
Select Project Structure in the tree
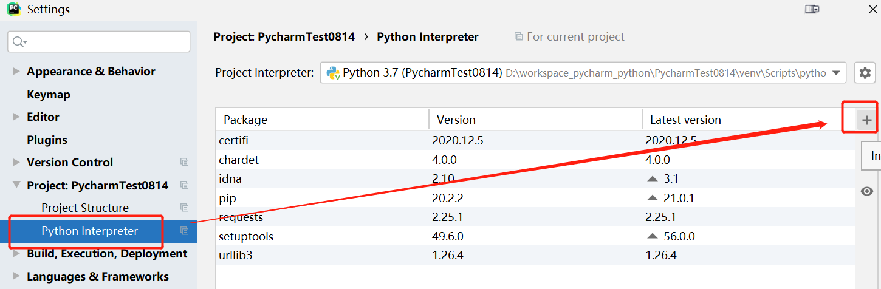click(x=85, y=208)
